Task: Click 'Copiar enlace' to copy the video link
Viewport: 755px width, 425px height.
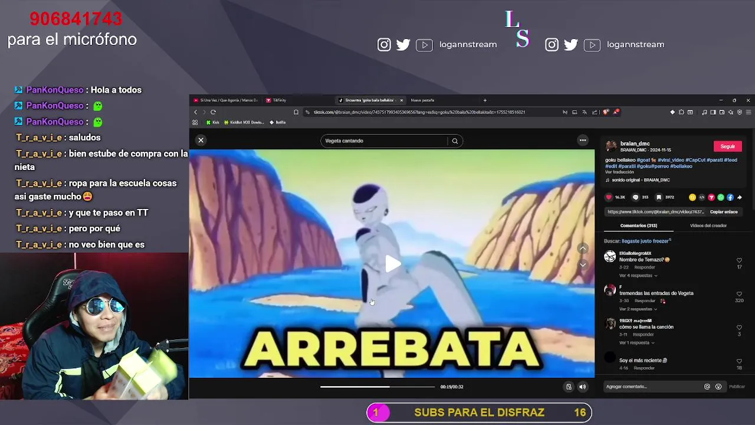Action: coord(724,212)
